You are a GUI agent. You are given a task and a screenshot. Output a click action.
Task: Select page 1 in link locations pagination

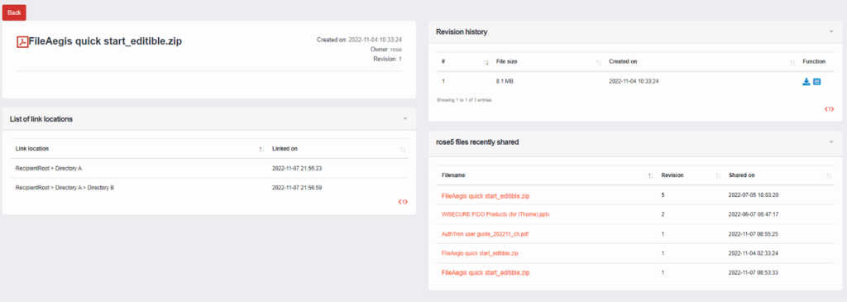pyautogui.click(x=403, y=202)
